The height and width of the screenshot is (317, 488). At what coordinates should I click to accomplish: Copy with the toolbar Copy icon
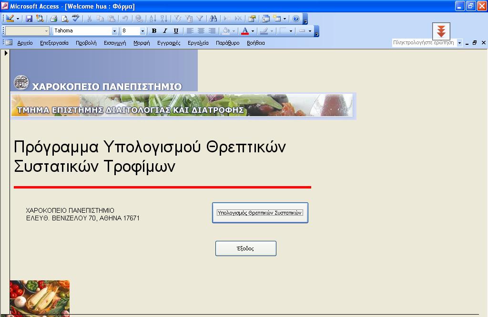(100, 19)
